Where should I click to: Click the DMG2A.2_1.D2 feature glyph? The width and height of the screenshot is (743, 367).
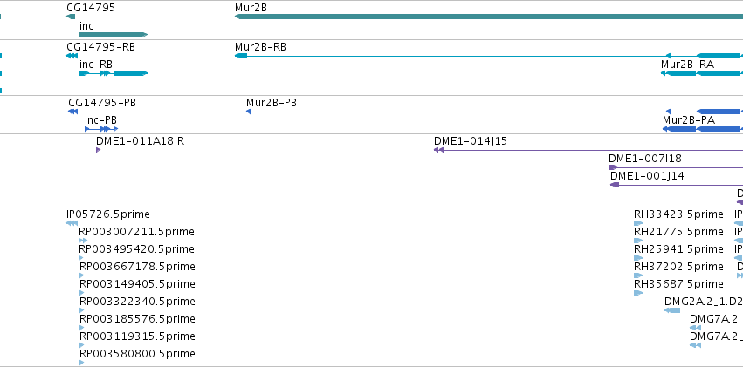click(672, 310)
